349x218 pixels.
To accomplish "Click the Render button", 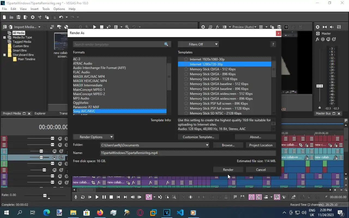I will [228, 169].
